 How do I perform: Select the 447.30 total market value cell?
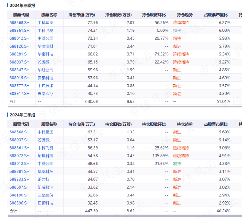coord(92,211)
